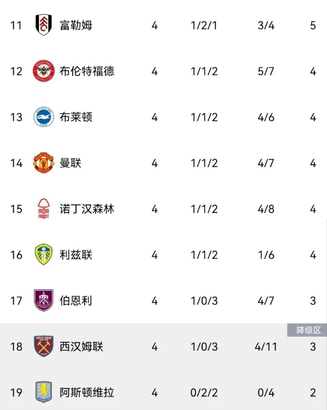The image size is (327, 410).
Task: Select rank number 19 in standings
Action: (x=16, y=392)
